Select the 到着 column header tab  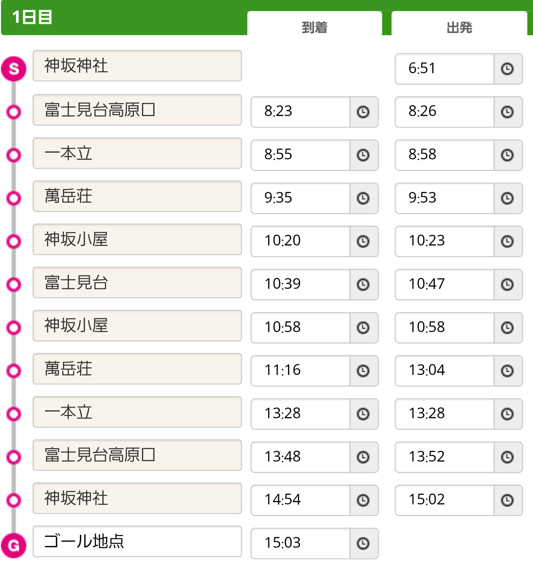point(315,24)
